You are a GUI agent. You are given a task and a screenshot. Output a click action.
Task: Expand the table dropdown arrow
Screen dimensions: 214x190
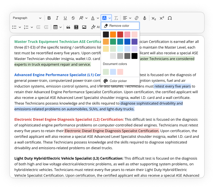(x=61, y=27)
